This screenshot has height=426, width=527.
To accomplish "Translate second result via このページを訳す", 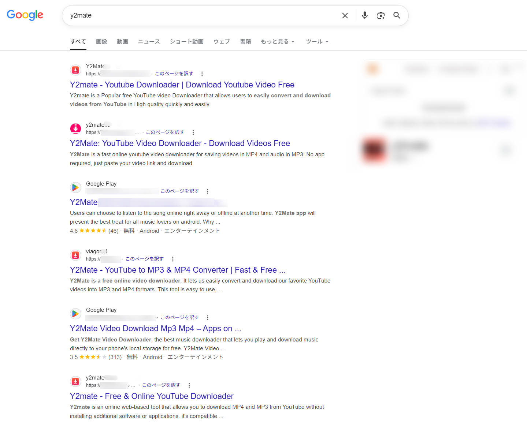I will coord(165,132).
